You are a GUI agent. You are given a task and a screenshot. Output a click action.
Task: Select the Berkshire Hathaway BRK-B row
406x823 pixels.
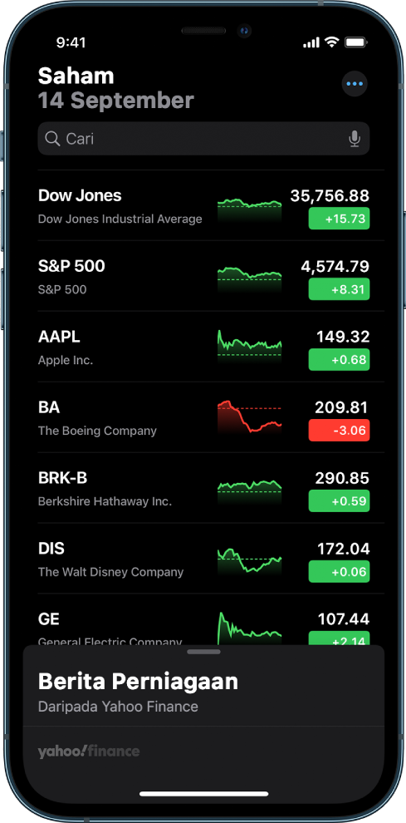click(203, 489)
